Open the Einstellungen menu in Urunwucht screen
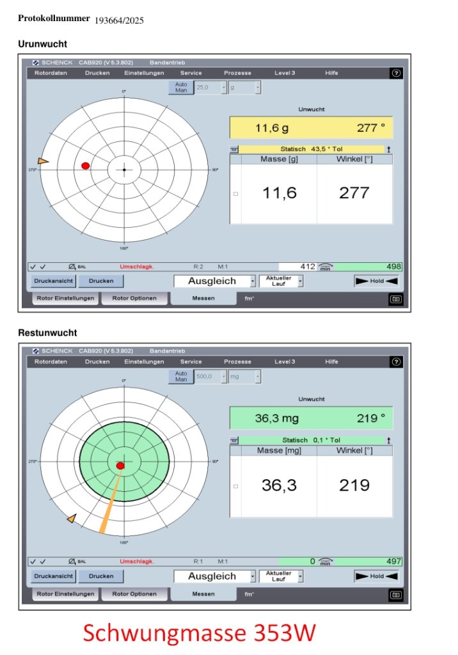 point(144,74)
